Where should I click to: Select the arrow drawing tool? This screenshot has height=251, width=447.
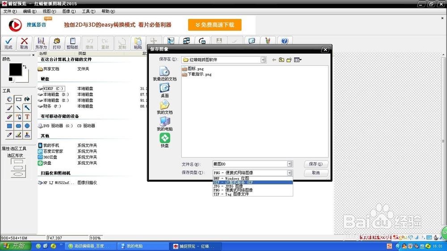point(27,108)
